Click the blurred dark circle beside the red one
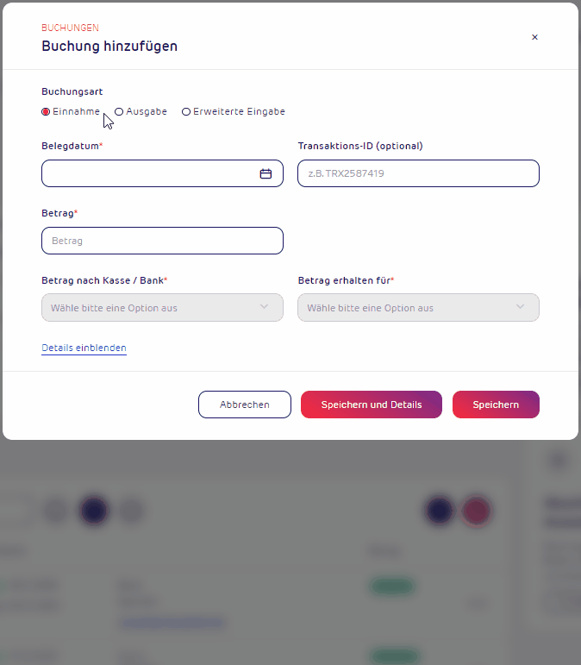 tap(440, 511)
